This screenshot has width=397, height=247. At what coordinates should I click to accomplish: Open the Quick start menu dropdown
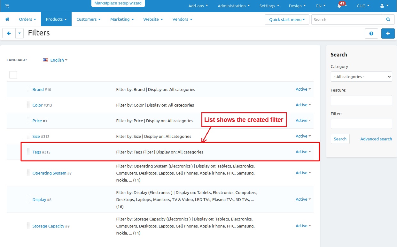pyautogui.click(x=287, y=19)
